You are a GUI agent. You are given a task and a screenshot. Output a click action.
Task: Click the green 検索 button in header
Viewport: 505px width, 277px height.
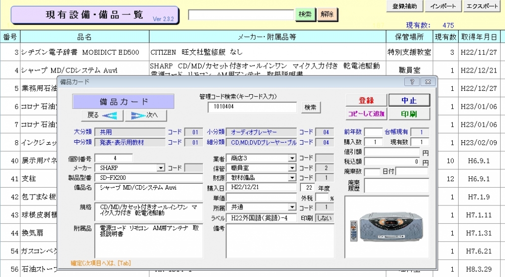(x=305, y=15)
